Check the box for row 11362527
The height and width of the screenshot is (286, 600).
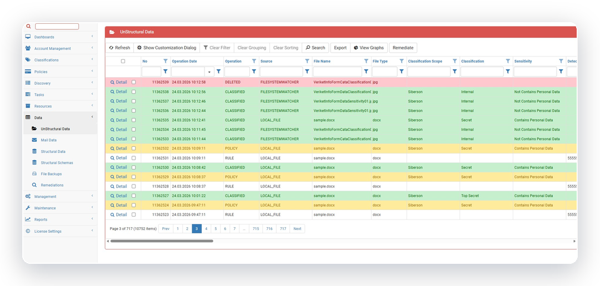pyautogui.click(x=133, y=196)
